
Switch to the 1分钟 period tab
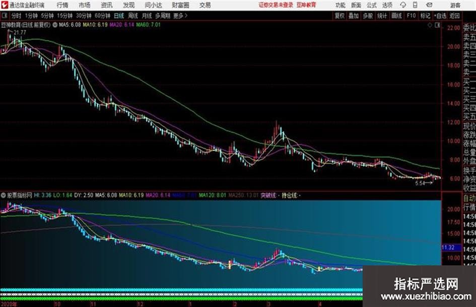click(x=31, y=16)
